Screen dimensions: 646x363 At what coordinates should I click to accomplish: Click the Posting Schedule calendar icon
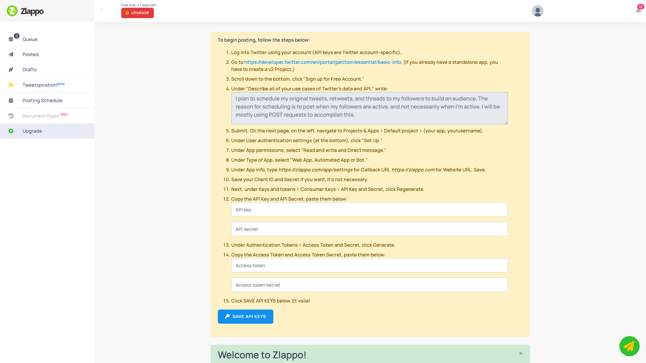pyautogui.click(x=11, y=100)
